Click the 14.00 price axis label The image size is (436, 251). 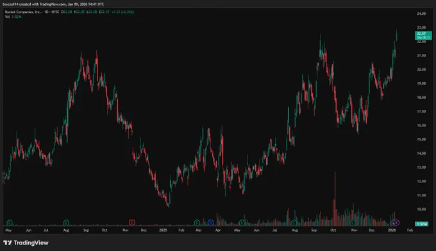coord(421,153)
